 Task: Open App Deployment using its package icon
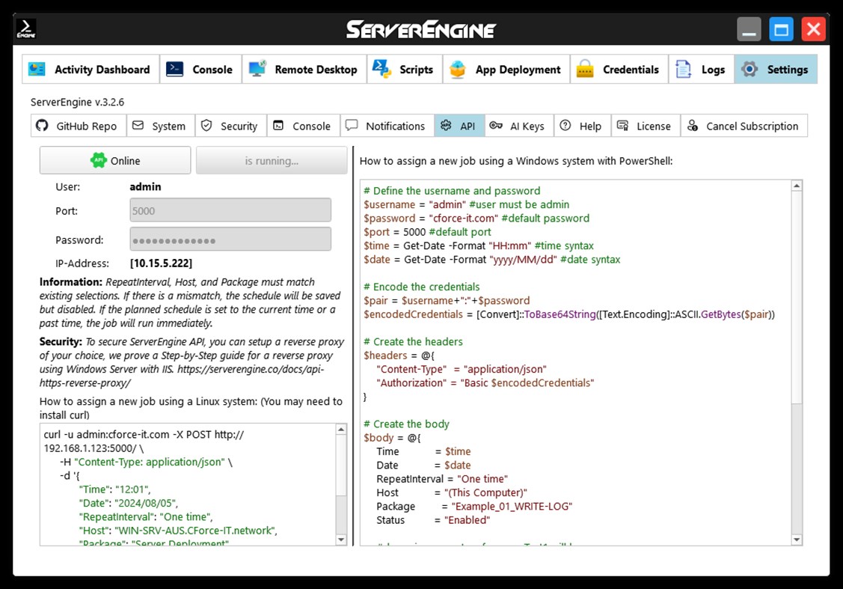coord(457,69)
